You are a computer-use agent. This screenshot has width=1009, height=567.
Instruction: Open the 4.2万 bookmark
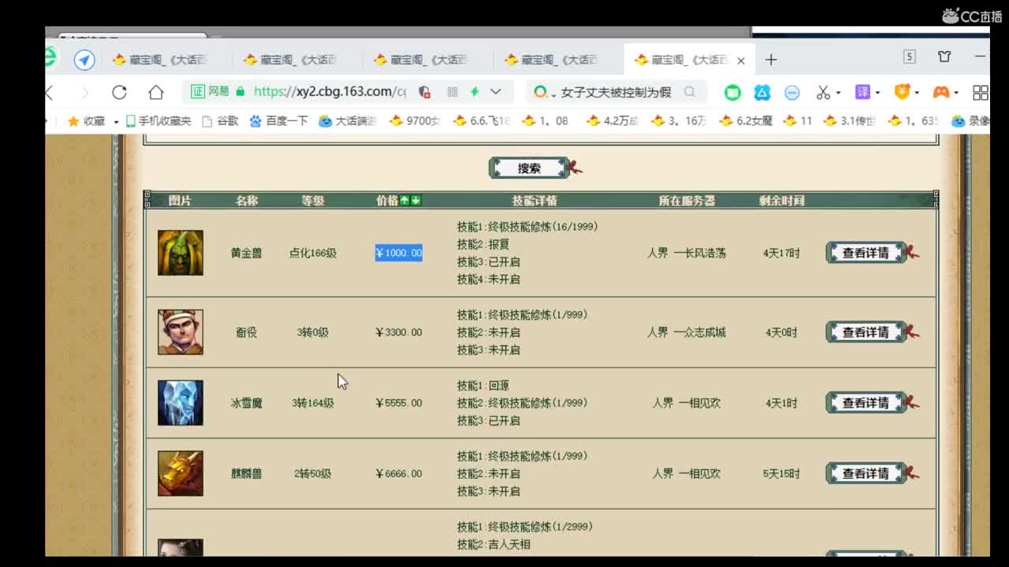(612, 121)
